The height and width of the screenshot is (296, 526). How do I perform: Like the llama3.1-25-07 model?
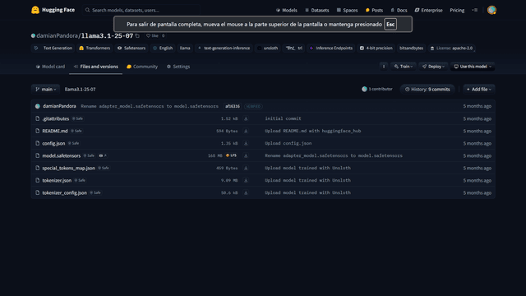(153, 35)
